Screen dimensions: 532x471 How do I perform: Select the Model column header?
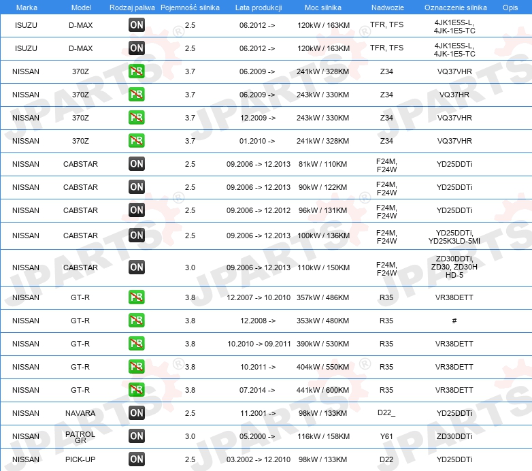click(x=81, y=7)
